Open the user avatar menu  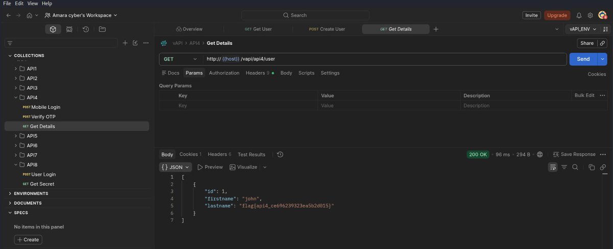point(603,15)
